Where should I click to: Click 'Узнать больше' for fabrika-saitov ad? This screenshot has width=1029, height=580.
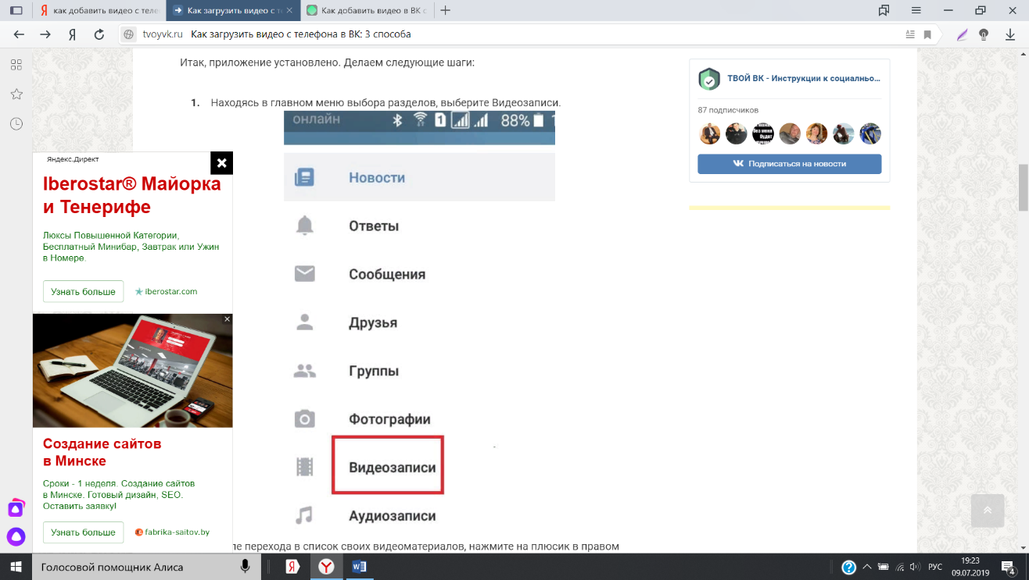point(83,532)
